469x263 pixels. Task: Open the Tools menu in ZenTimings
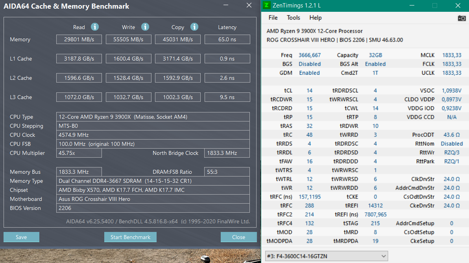point(294,18)
